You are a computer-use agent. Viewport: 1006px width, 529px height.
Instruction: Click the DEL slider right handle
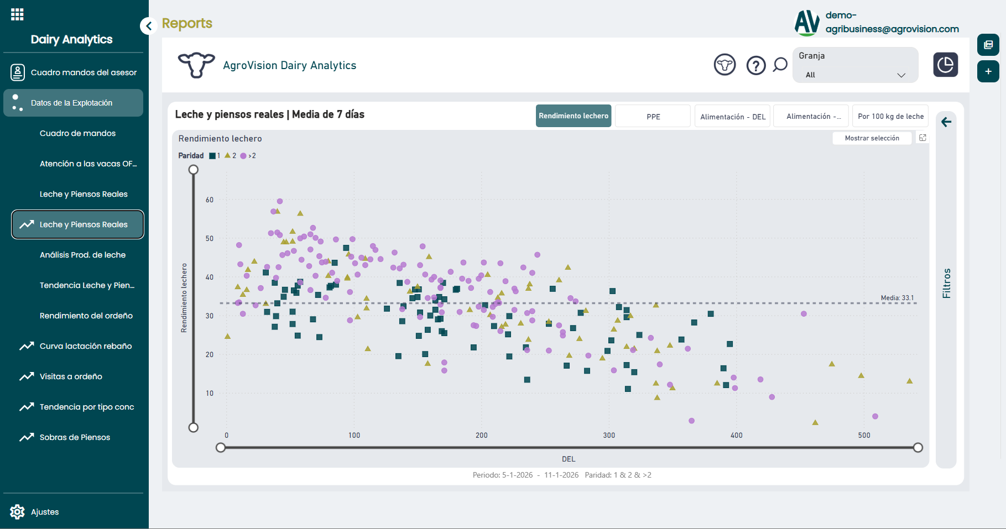(918, 448)
